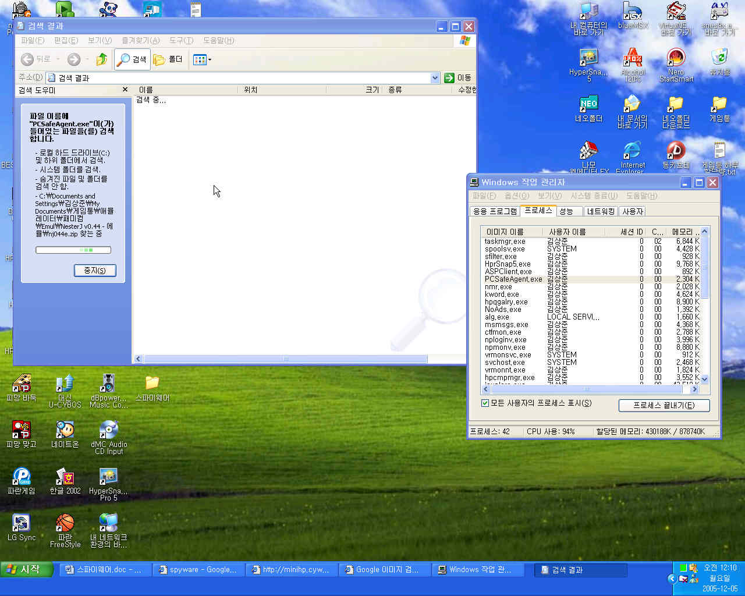Screen dimensions: 745x596
Task: Open the 스파이웨어 folder on desktop
Action: point(152,384)
